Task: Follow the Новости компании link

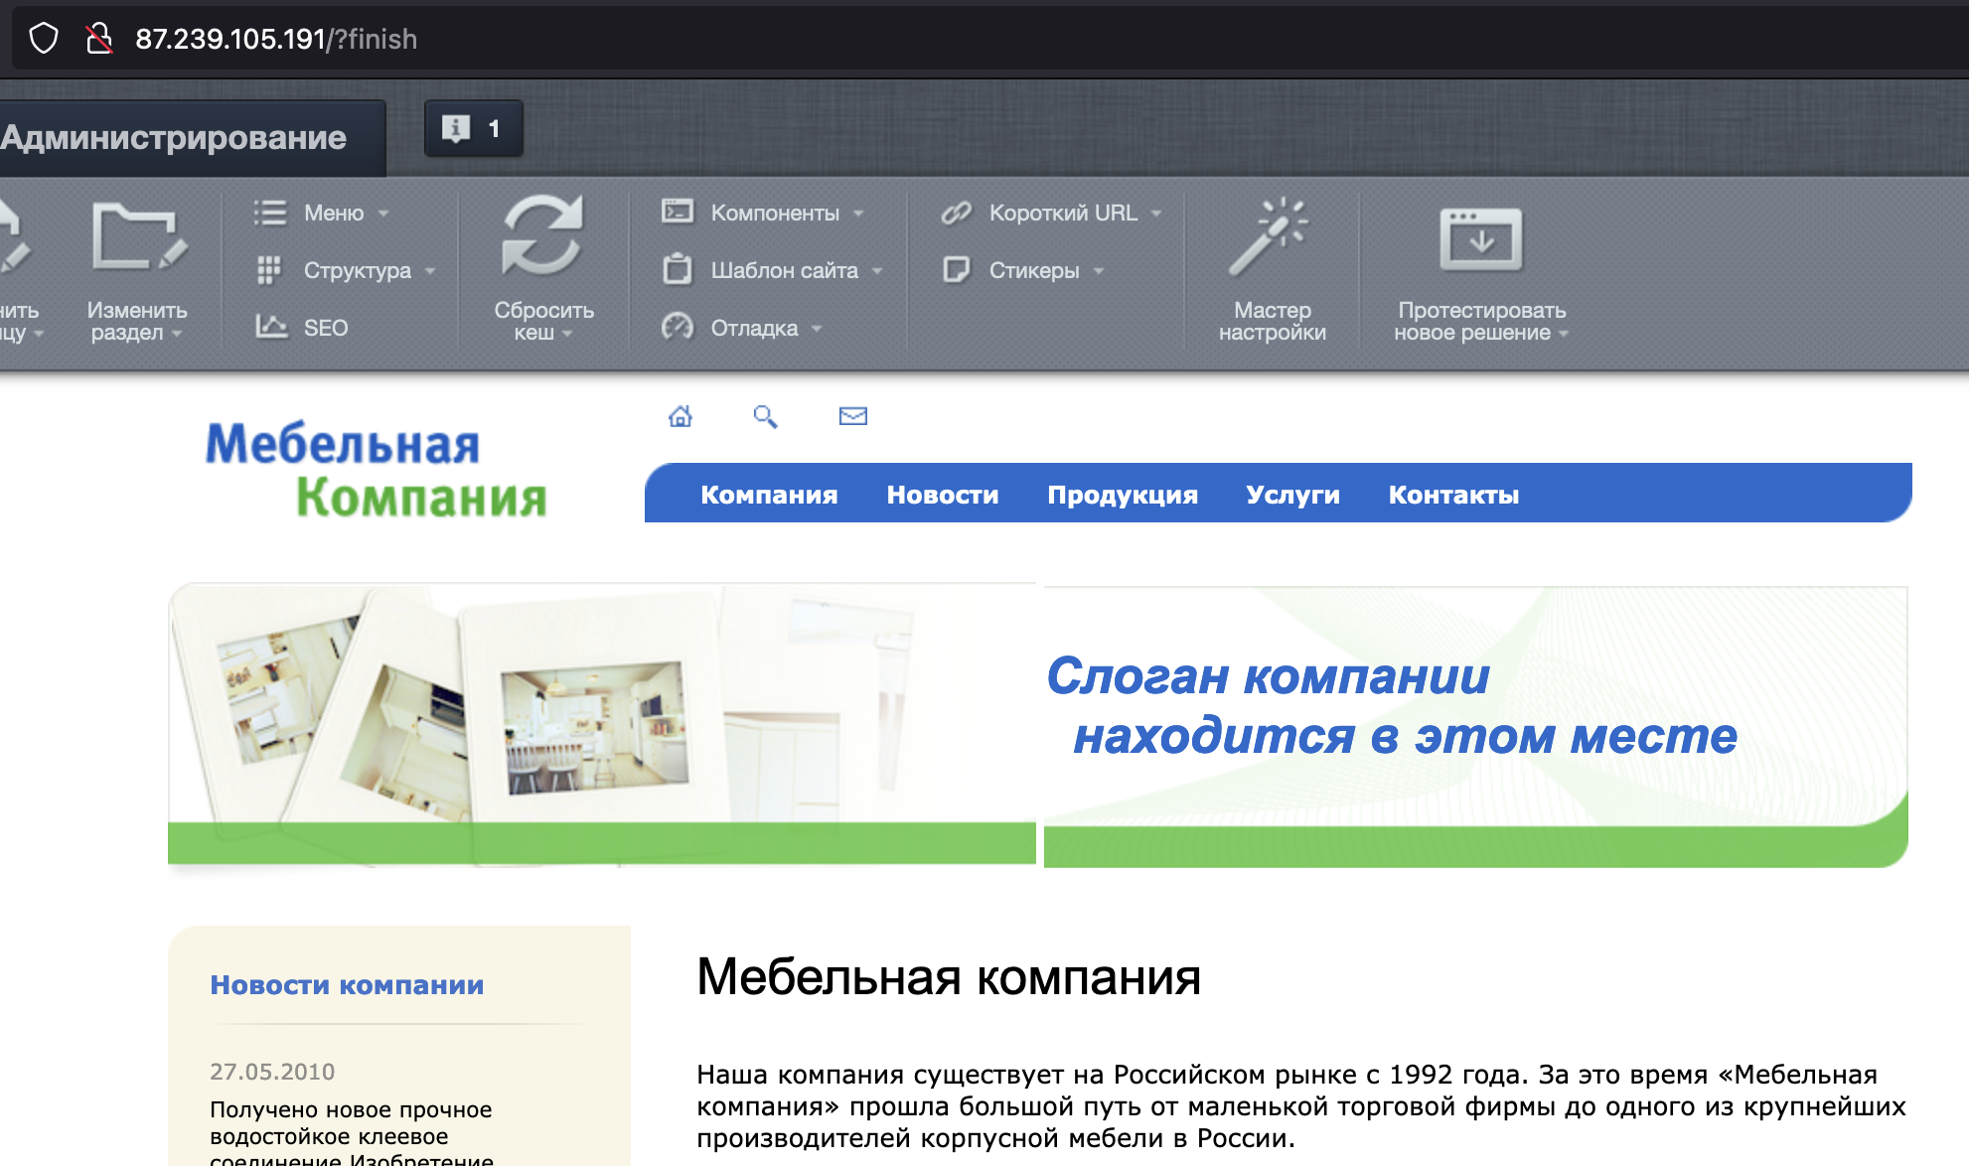Action: coord(347,985)
